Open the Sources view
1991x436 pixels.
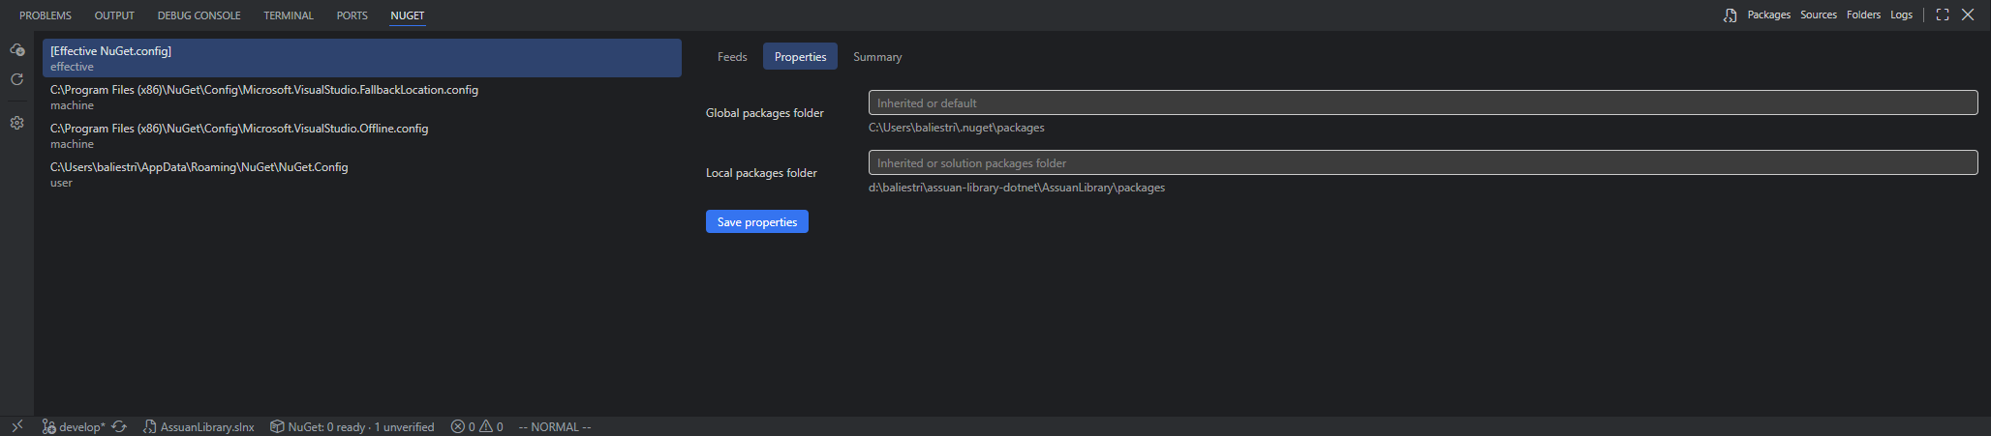coord(1819,15)
